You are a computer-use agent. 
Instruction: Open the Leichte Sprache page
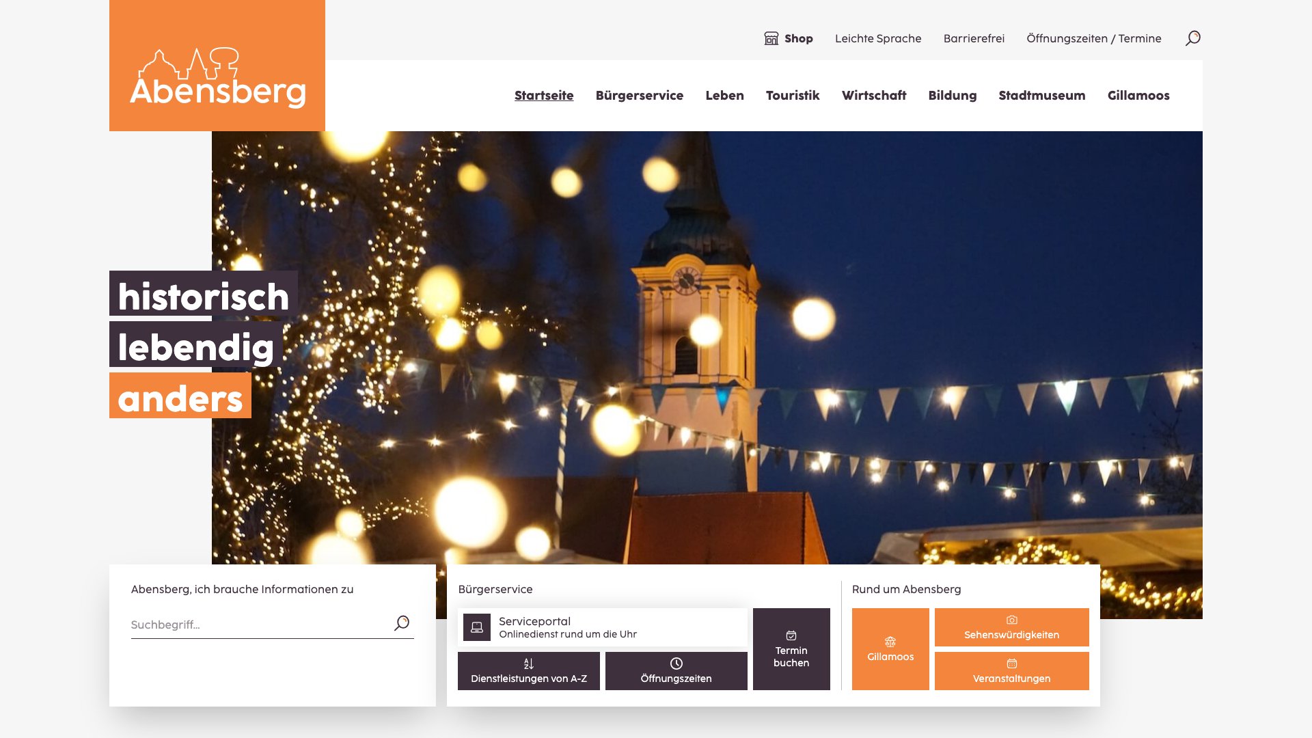click(x=877, y=38)
